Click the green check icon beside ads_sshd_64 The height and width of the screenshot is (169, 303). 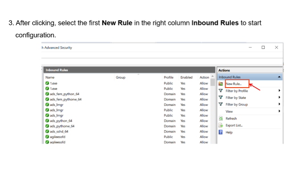click(x=47, y=131)
